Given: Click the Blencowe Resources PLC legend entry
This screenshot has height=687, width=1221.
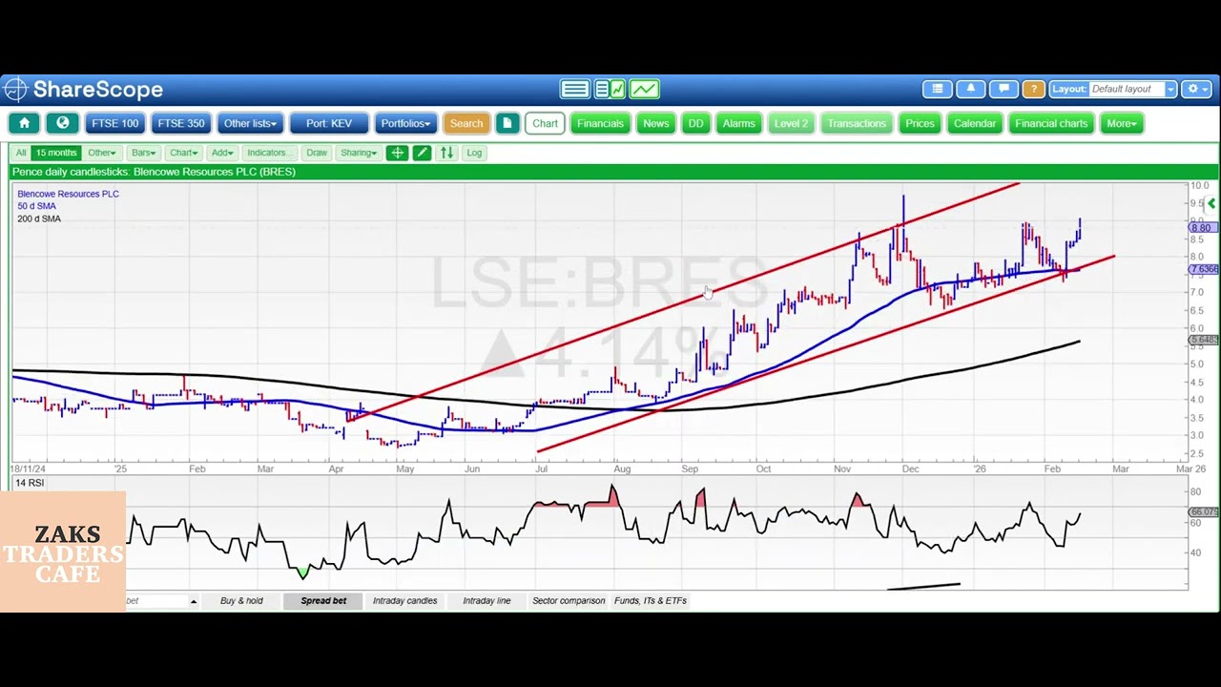Looking at the screenshot, I should 68,194.
